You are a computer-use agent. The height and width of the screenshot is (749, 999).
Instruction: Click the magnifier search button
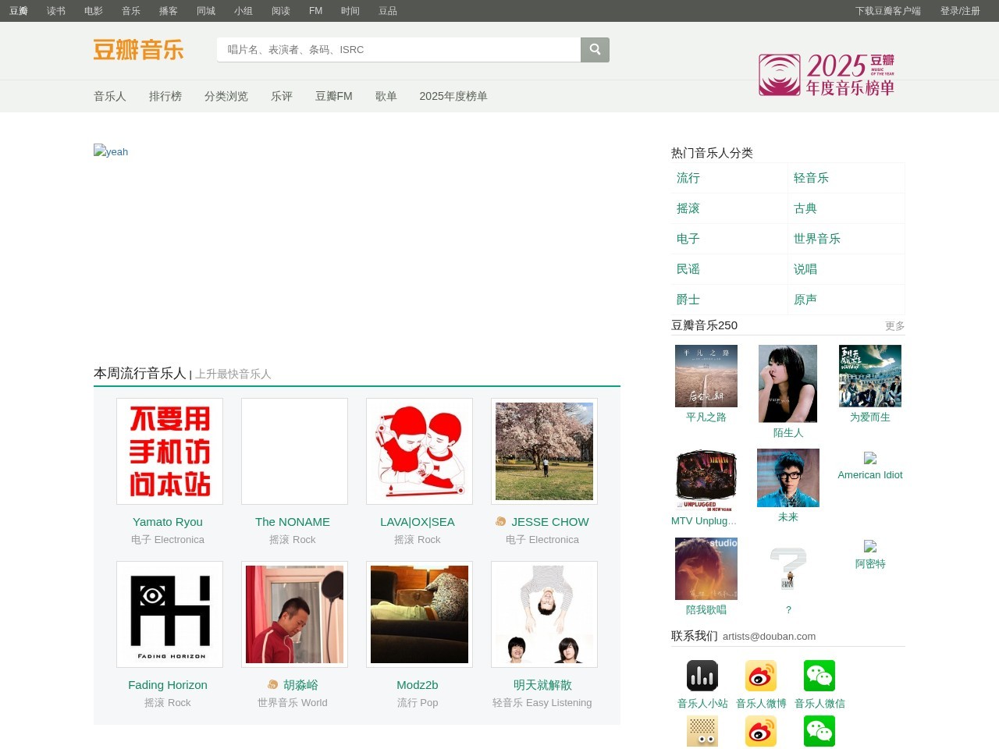click(x=595, y=49)
